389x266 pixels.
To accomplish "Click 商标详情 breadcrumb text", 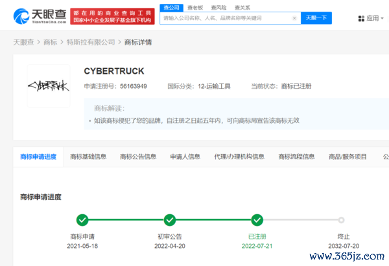I will (138, 42).
